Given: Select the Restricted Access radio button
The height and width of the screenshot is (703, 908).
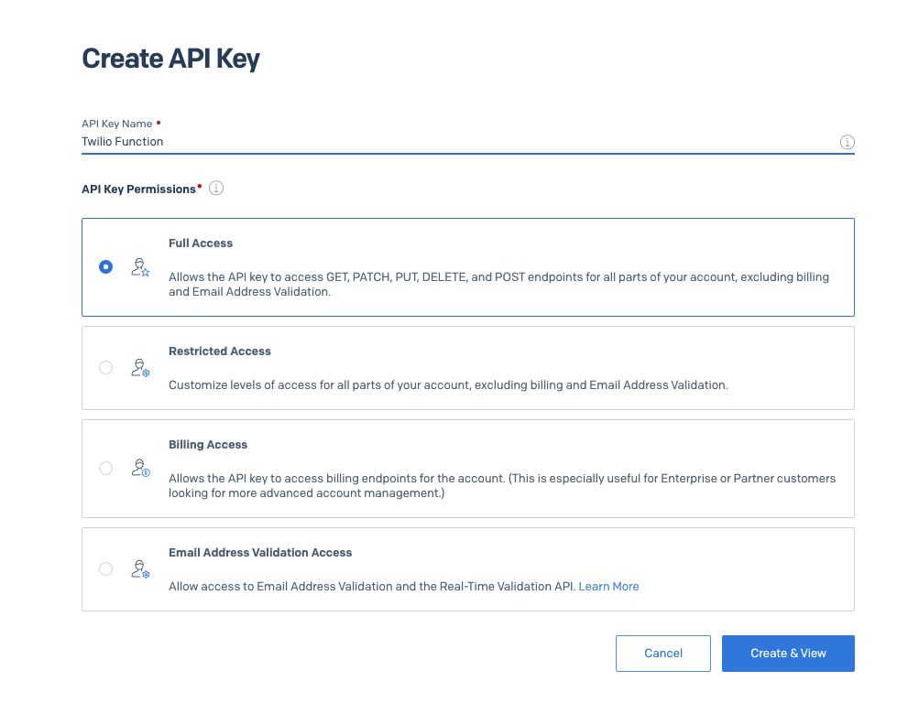Looking at the screenshot, I should [x=105, y=367].
